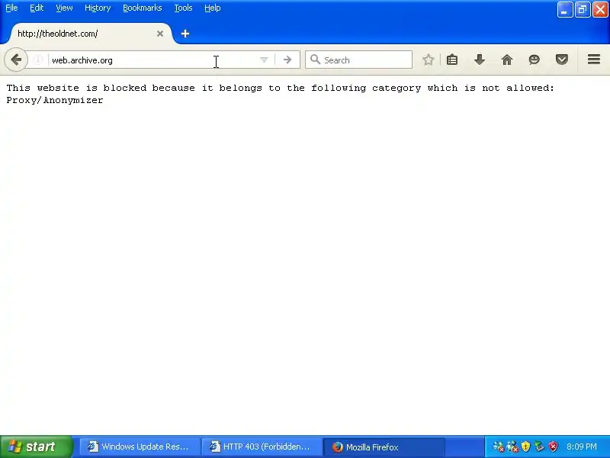
Task: Open a new tab with plus button
Action: (x=185, y=34)
